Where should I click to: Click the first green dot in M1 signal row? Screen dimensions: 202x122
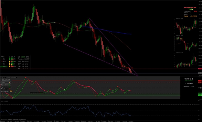(x=10, y=58)
